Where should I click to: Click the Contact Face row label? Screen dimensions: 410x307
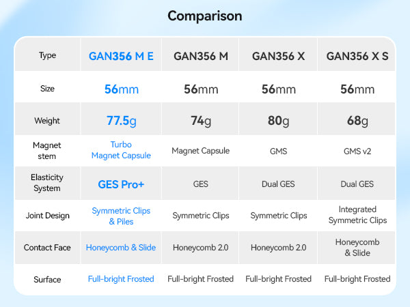(x=47, y=247)
